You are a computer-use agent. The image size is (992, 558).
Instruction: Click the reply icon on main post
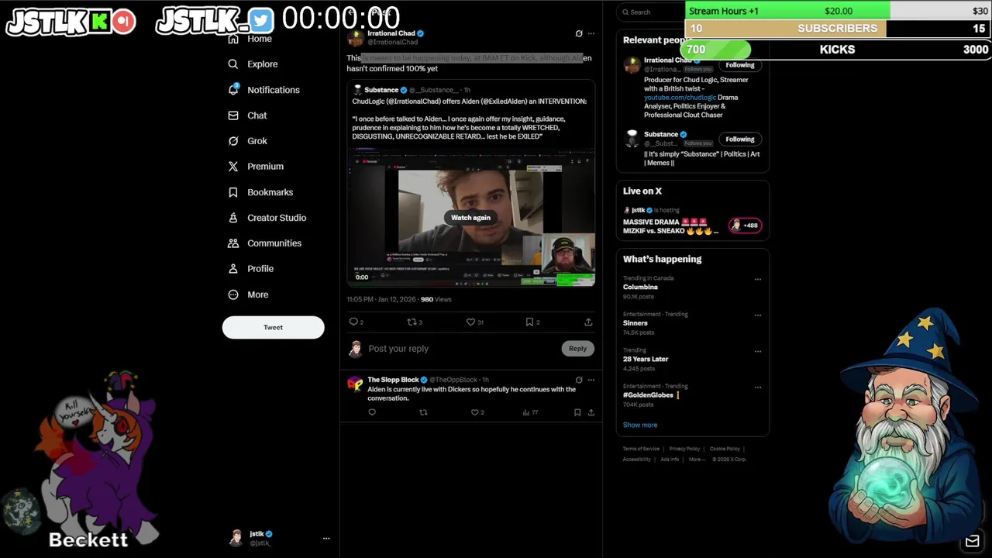pyautogui.click(x=353, y=322)
